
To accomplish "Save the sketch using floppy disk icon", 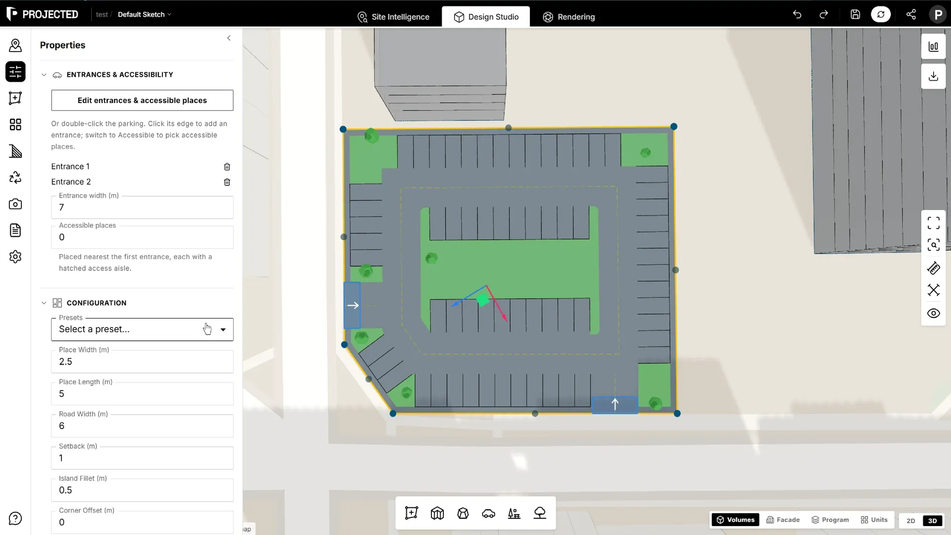I will coord(855,14).
